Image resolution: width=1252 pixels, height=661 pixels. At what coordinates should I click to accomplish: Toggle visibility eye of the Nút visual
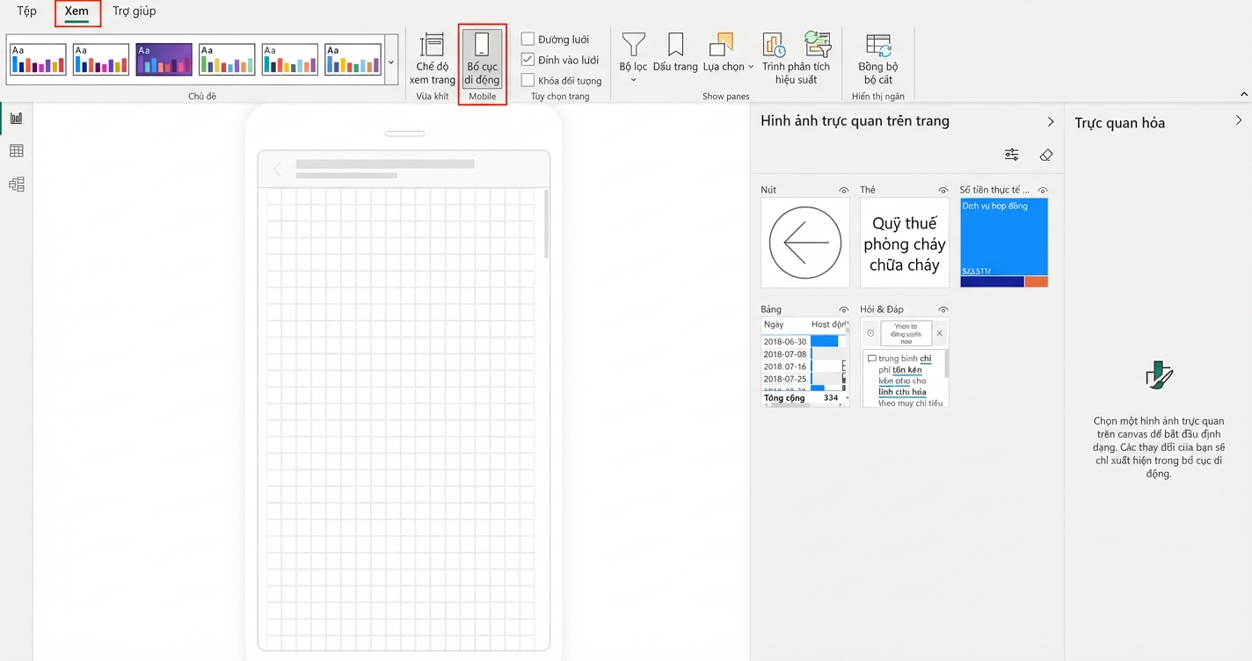click(x=844, y=190)
